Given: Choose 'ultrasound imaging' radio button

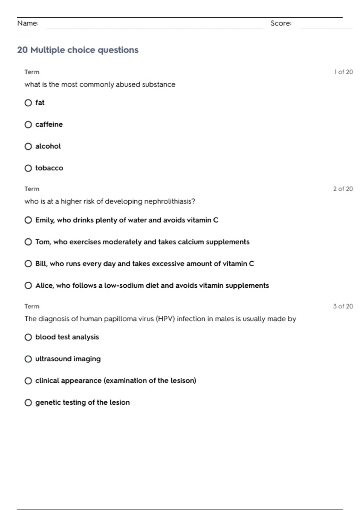Looking at the screenshot, I should [x=28, y=359].
